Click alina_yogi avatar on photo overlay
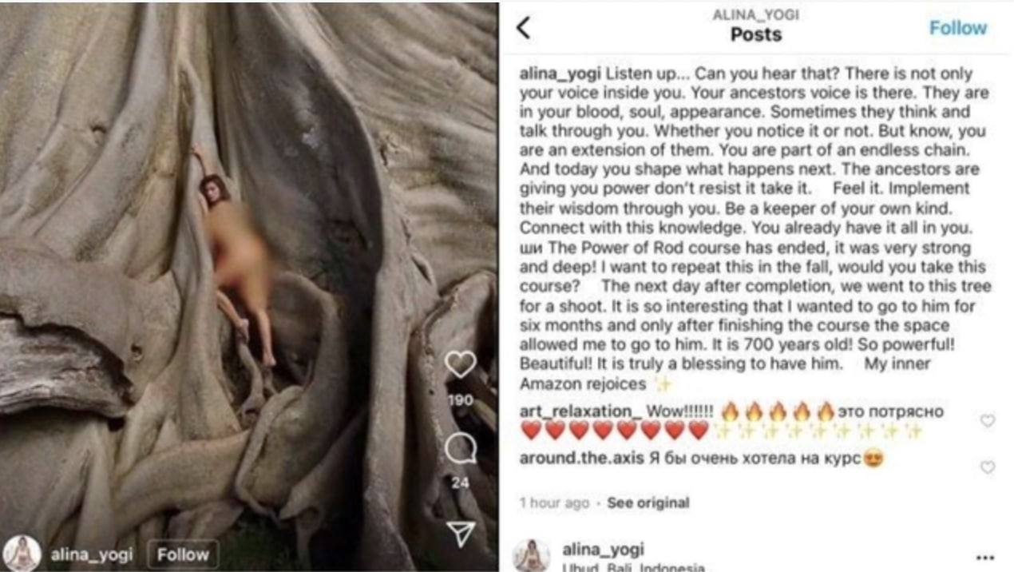 coord(22,553)
